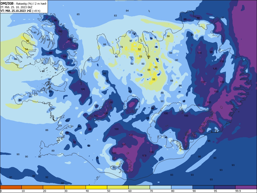Select the amber 20–30 legend color segment
The image size is (257, 193).
[x=54, y=187]
